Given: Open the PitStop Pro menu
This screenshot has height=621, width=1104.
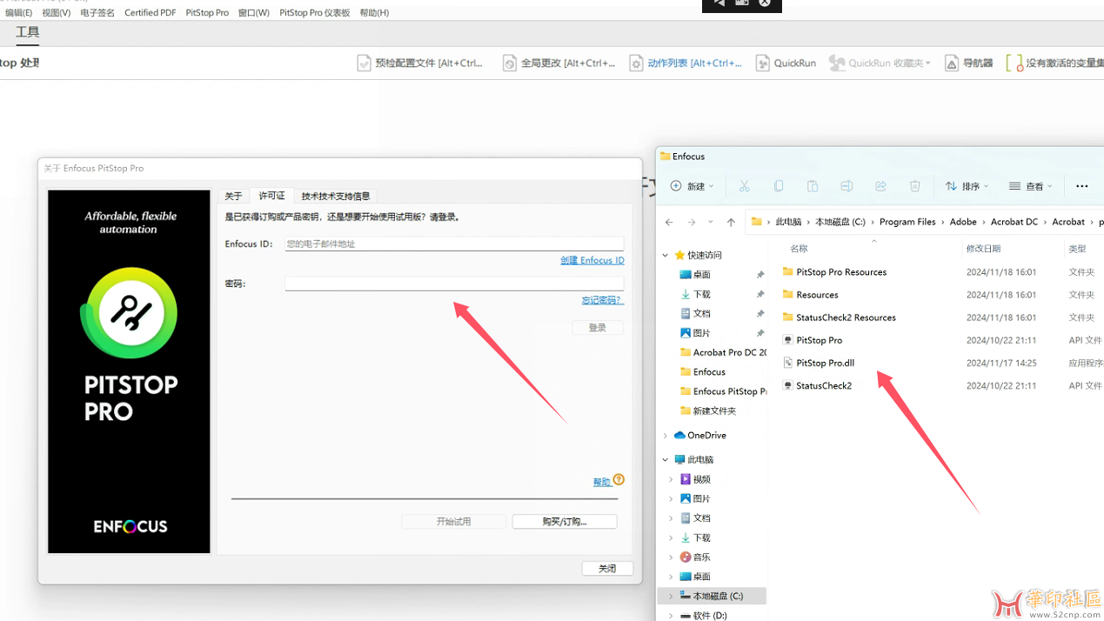Looking at the screenshot, I should (207, 13).
